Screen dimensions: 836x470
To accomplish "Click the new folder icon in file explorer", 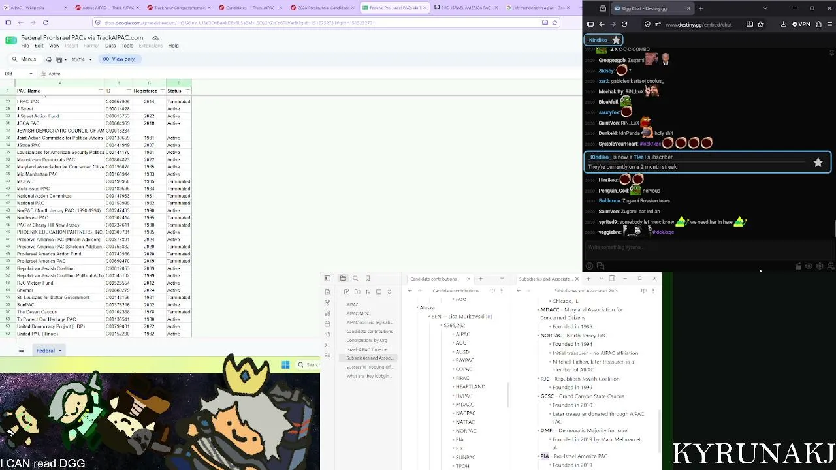I will pos(357,292).
